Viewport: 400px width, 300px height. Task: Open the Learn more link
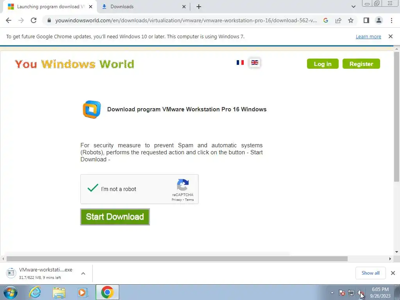pyautogui.click(x=368, y=36)
